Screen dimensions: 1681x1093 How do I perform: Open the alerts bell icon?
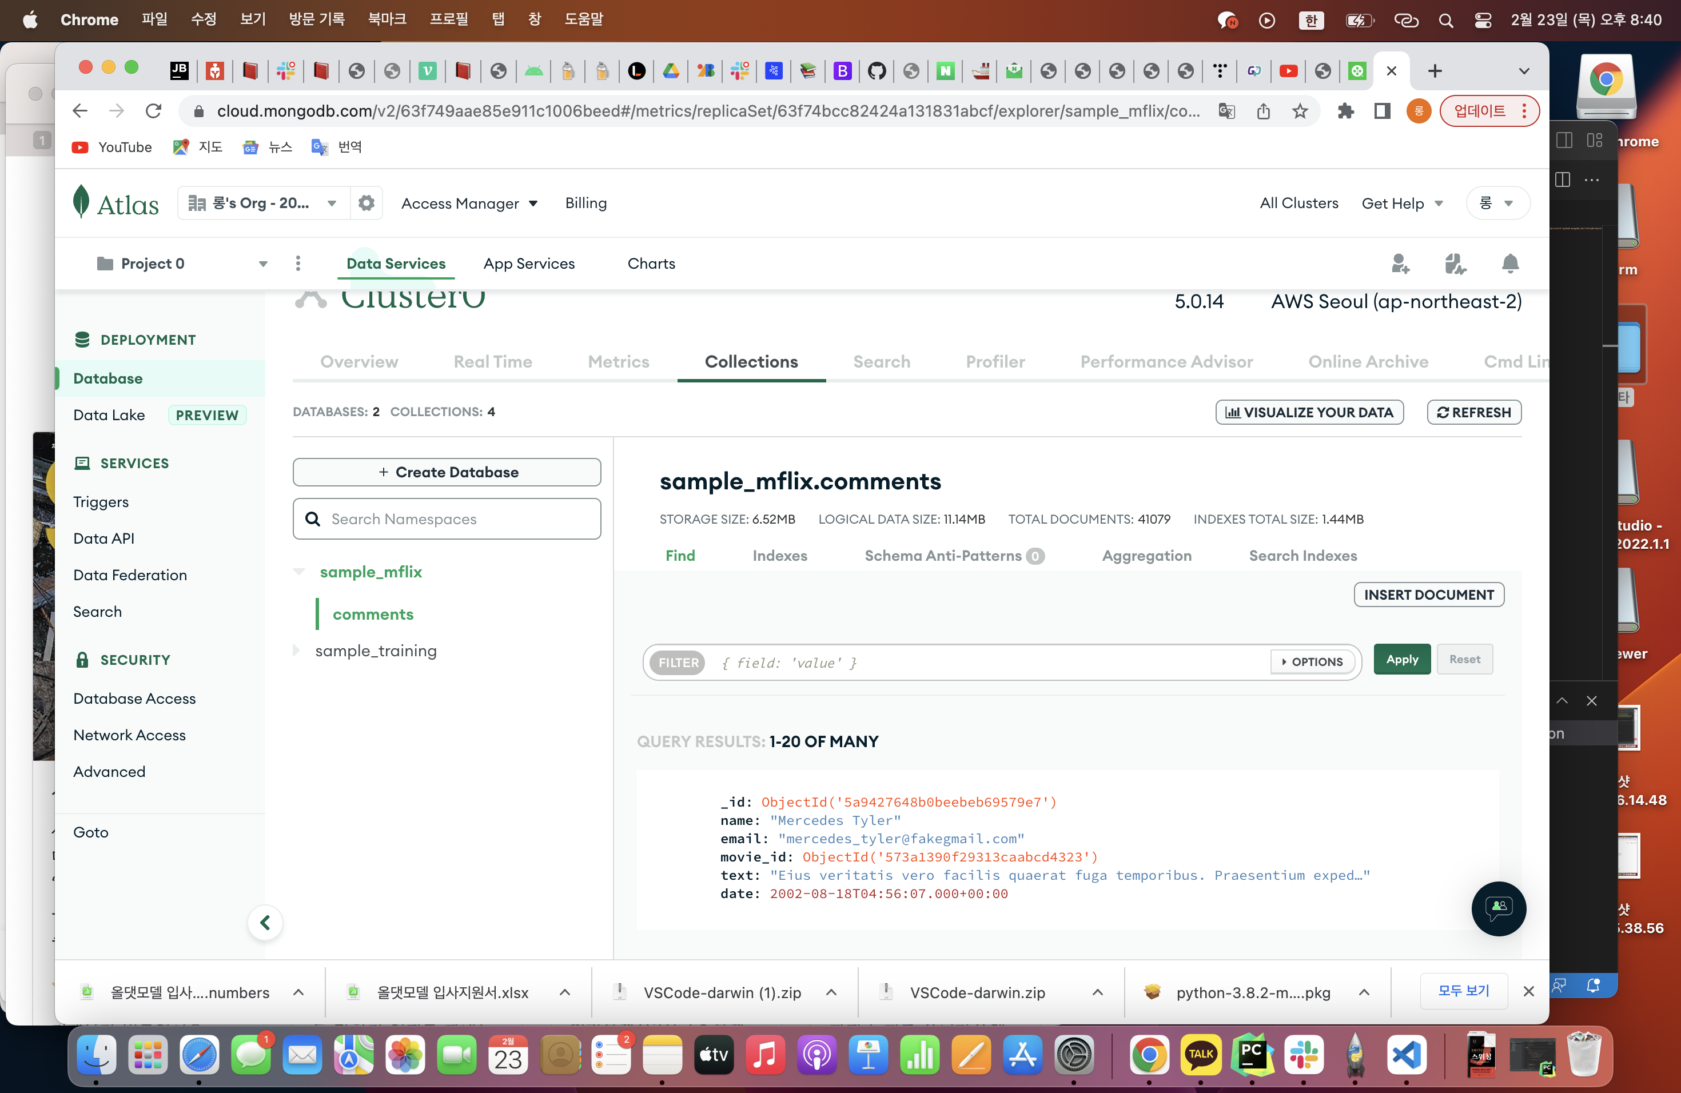pyautogui.click(x=1510, y=264)
